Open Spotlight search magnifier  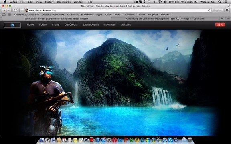point(219,2)
